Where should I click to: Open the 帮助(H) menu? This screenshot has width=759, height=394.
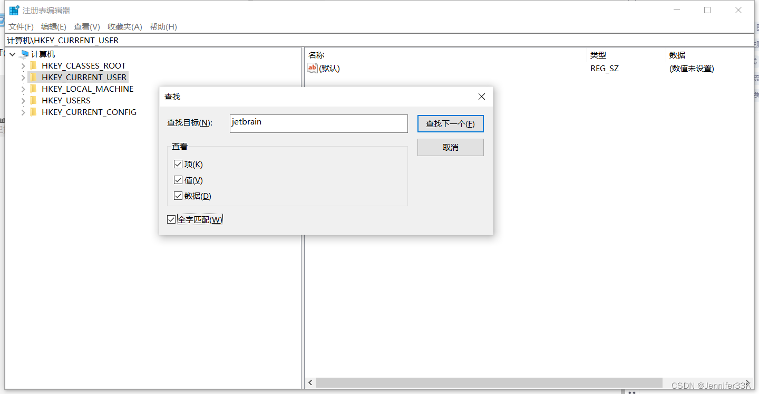163,26
